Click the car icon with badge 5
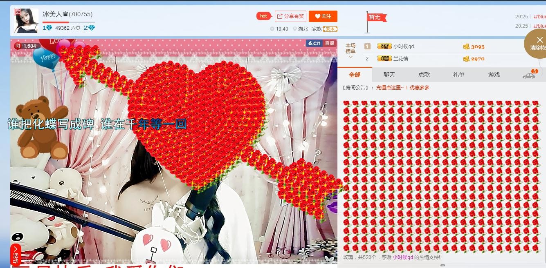Viewport: 546px width, 268px height. 530,75
